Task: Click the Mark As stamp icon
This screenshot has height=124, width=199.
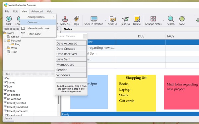Action: pos(65,19)
